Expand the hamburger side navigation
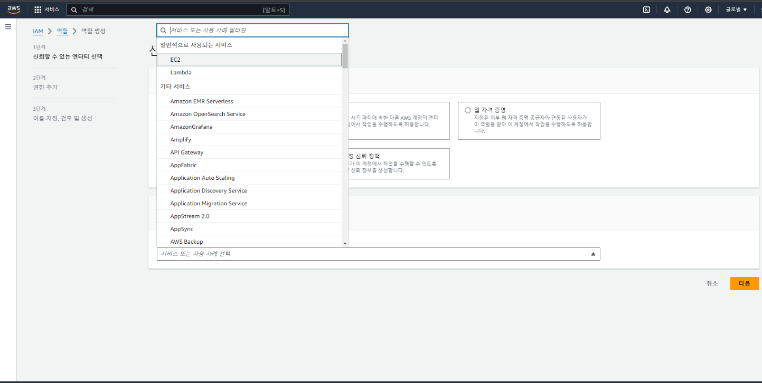762x383 pixels. (8, 26)
